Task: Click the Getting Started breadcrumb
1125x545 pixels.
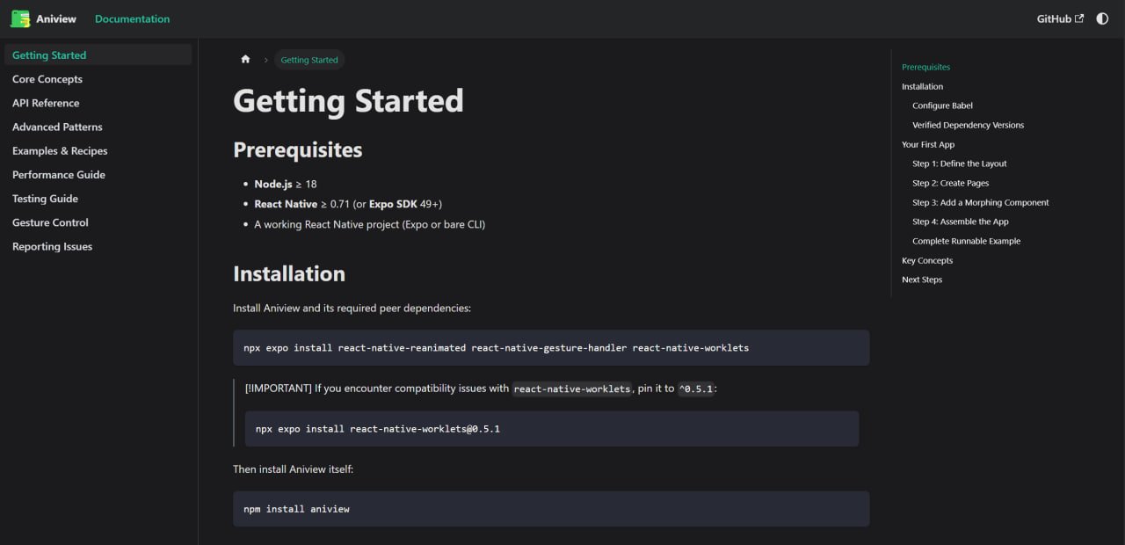Action: [309, 60]
